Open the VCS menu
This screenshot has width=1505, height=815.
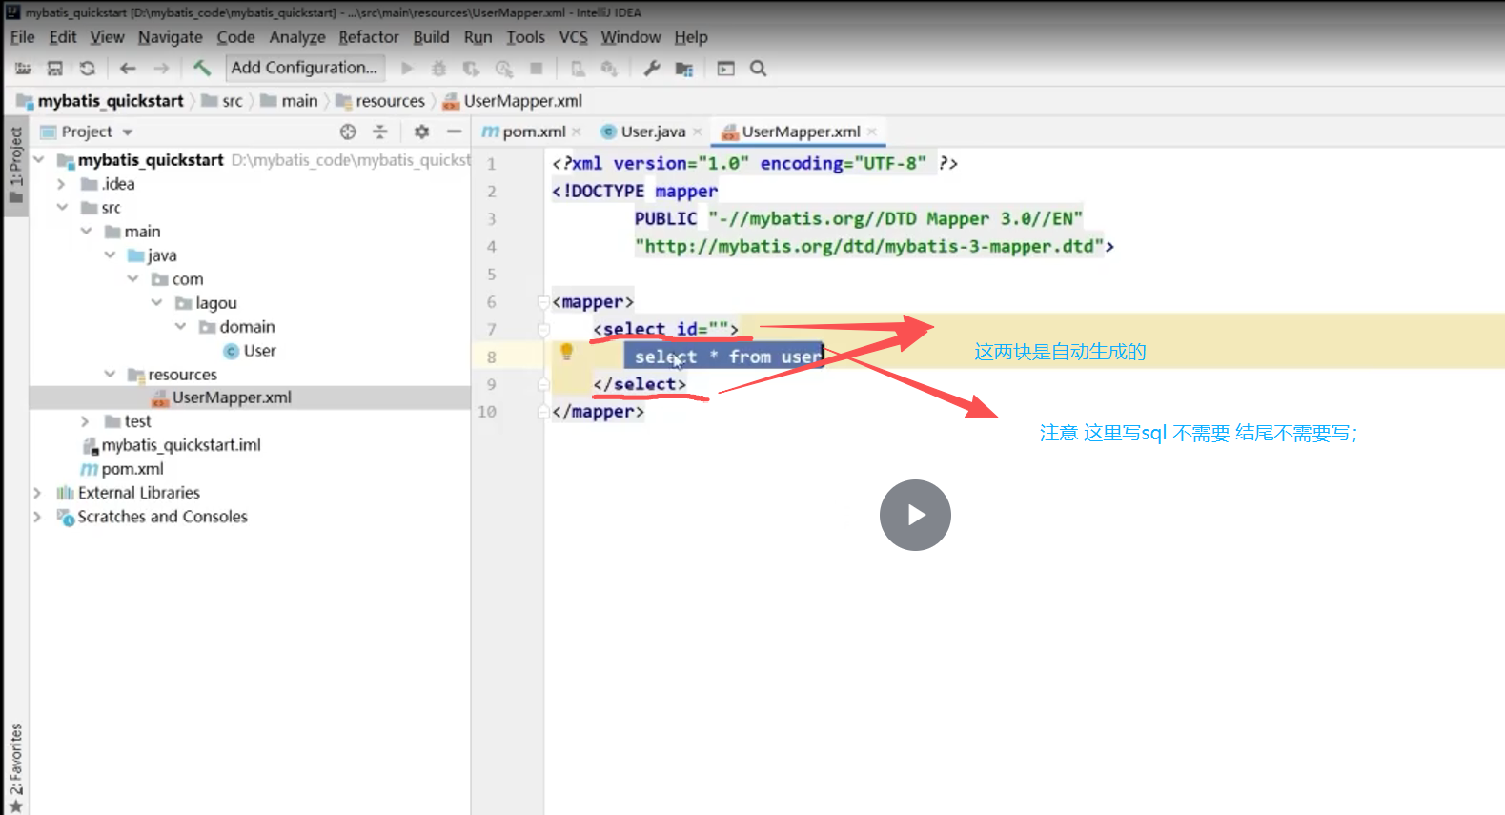(x=573, y=37)
